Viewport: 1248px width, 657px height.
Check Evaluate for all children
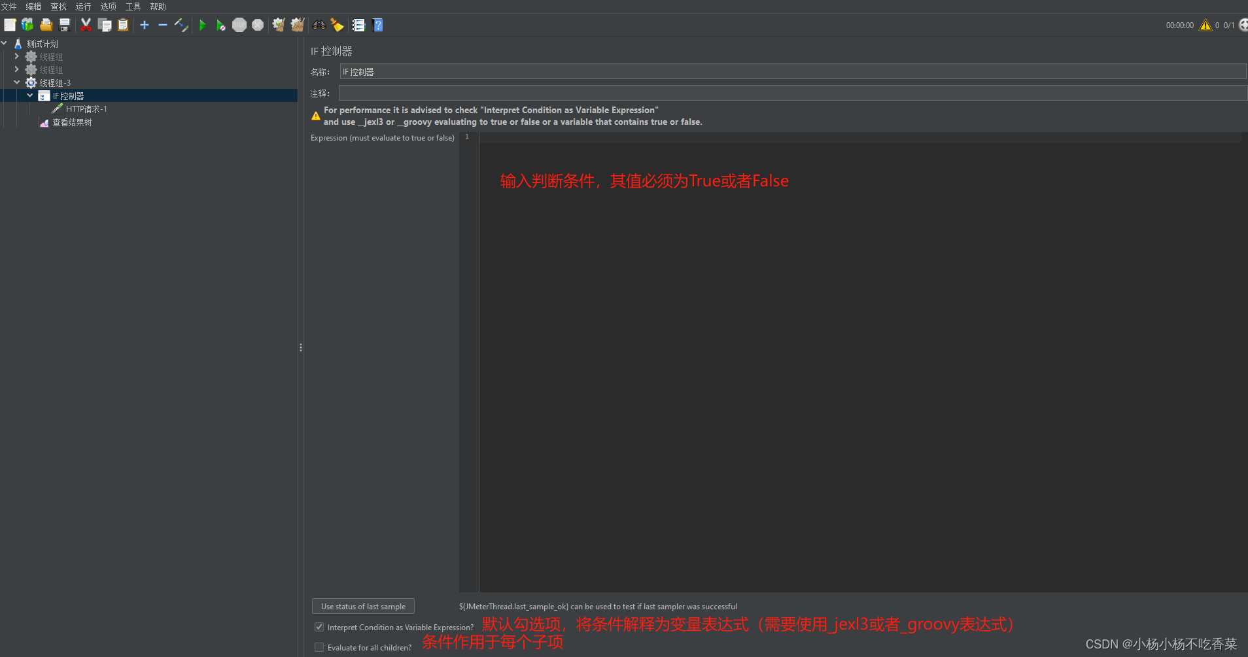[x=319, y=647]
